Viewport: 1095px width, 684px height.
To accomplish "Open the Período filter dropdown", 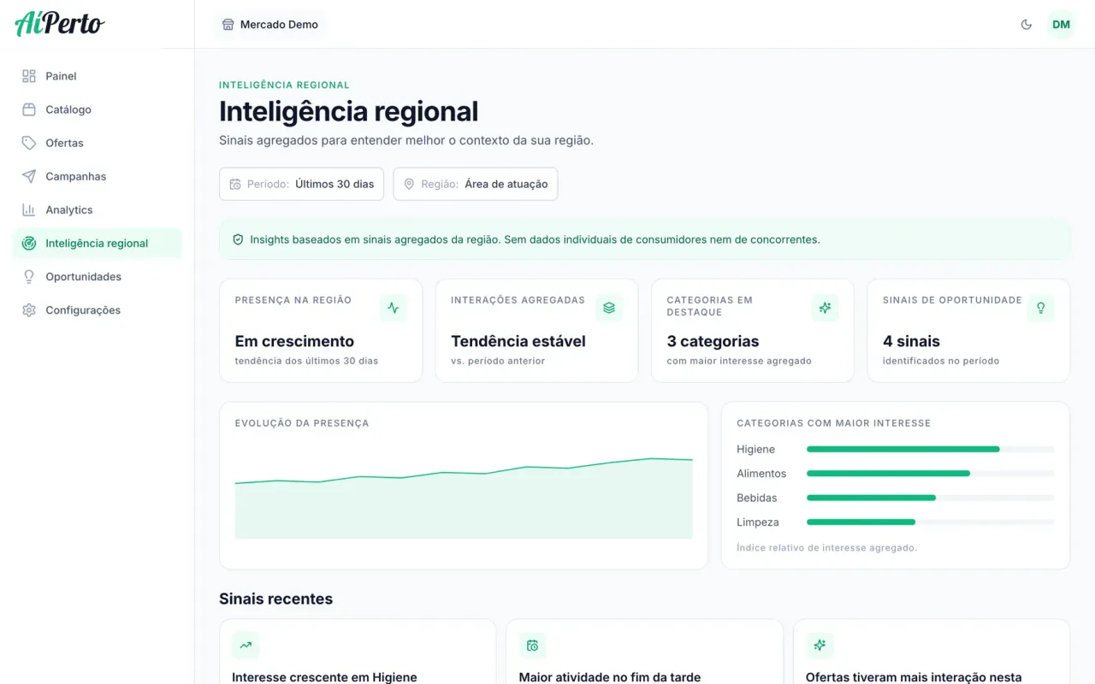I will tap(301, 184).
